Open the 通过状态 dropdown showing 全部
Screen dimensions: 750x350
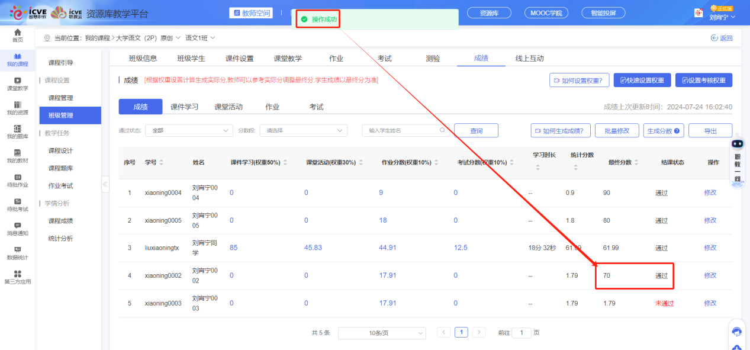[189, 130]
